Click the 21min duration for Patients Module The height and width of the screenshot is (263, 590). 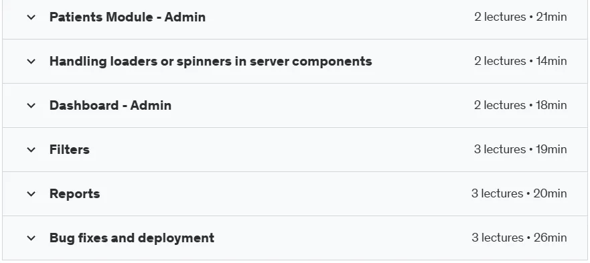click(x=551, y=17)
